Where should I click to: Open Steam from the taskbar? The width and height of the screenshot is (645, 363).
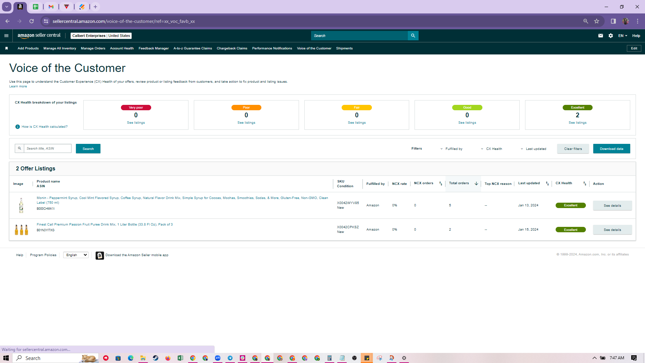[x=156, y=358]
